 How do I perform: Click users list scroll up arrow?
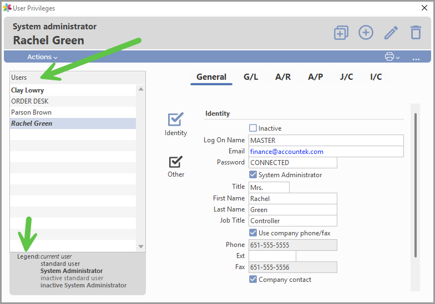pyautogui.click(x=141, y=89)
